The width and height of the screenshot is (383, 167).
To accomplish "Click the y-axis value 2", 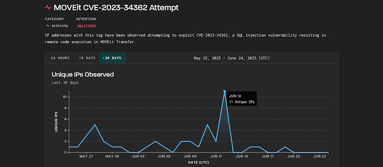I will point(66,142).
